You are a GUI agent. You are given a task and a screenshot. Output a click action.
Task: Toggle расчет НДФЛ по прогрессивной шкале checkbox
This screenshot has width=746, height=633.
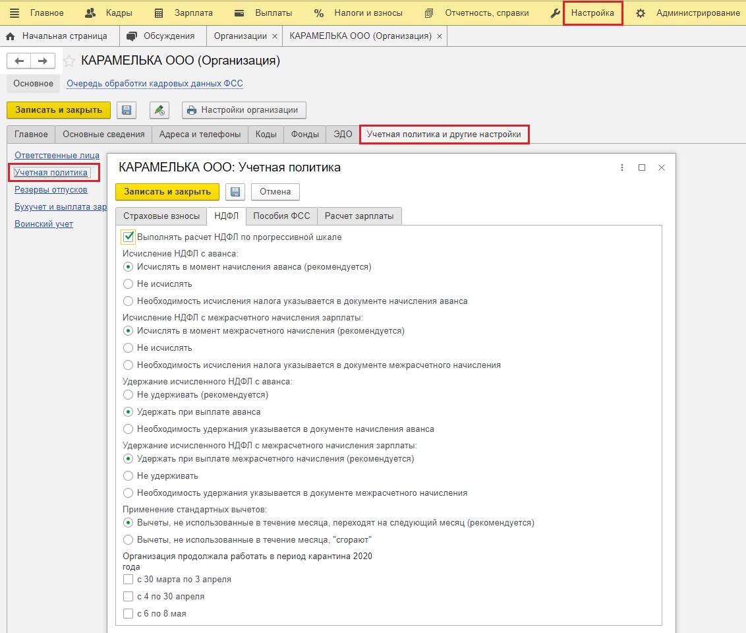tap(128, 237)
